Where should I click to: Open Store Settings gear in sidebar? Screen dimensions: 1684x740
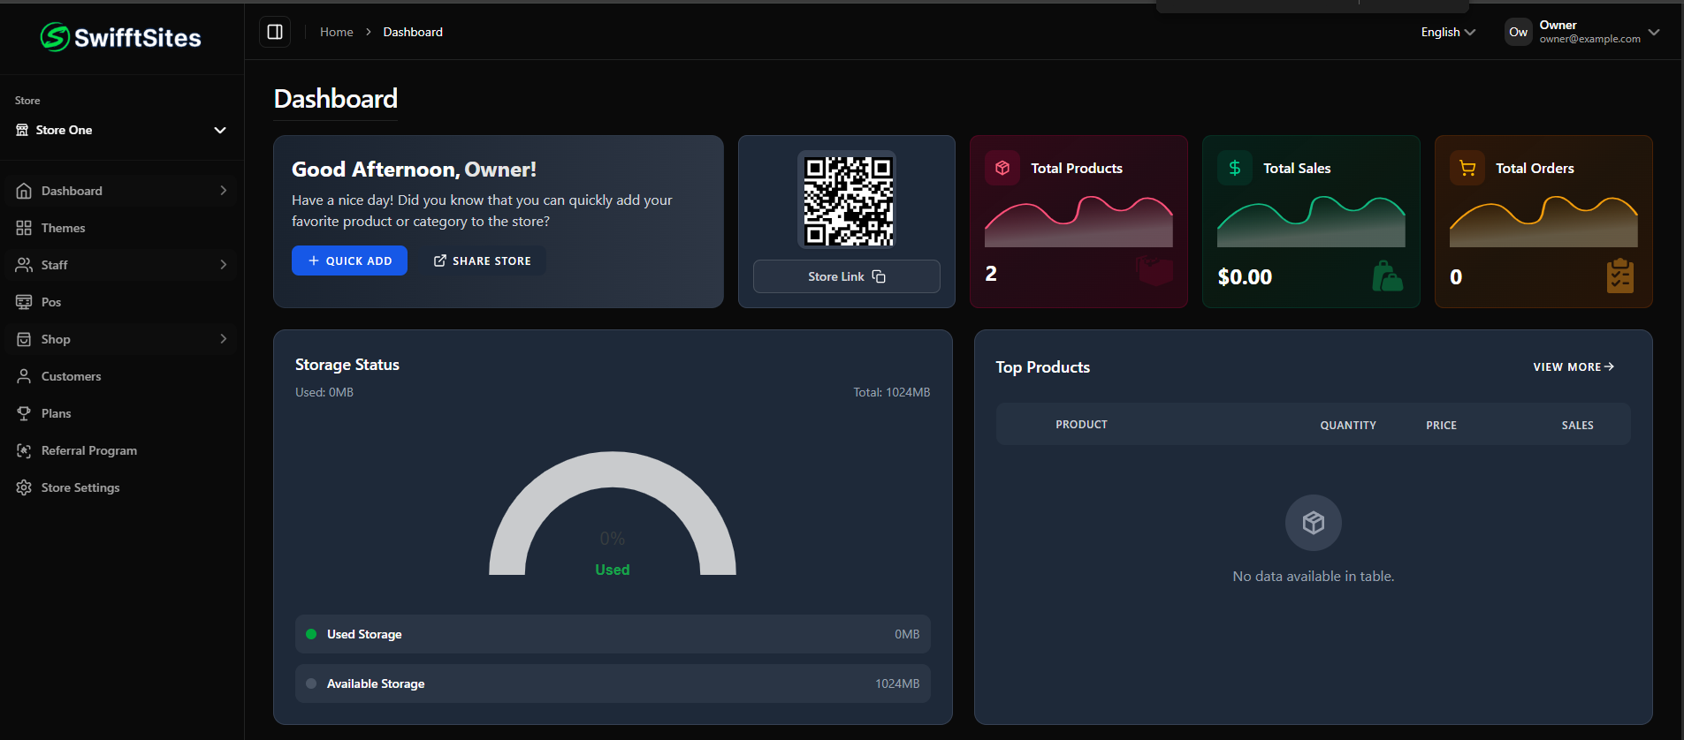[x=24, y=487]
